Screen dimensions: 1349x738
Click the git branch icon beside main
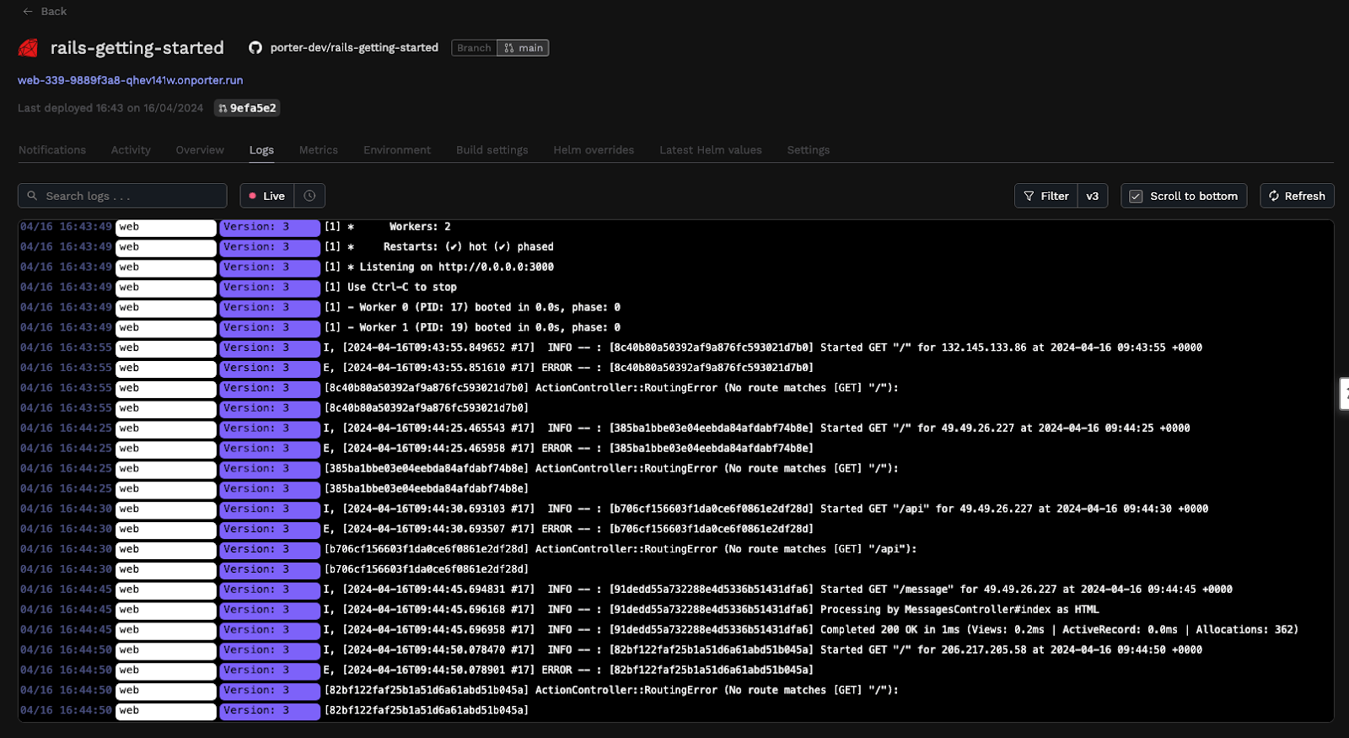[508, 48]
